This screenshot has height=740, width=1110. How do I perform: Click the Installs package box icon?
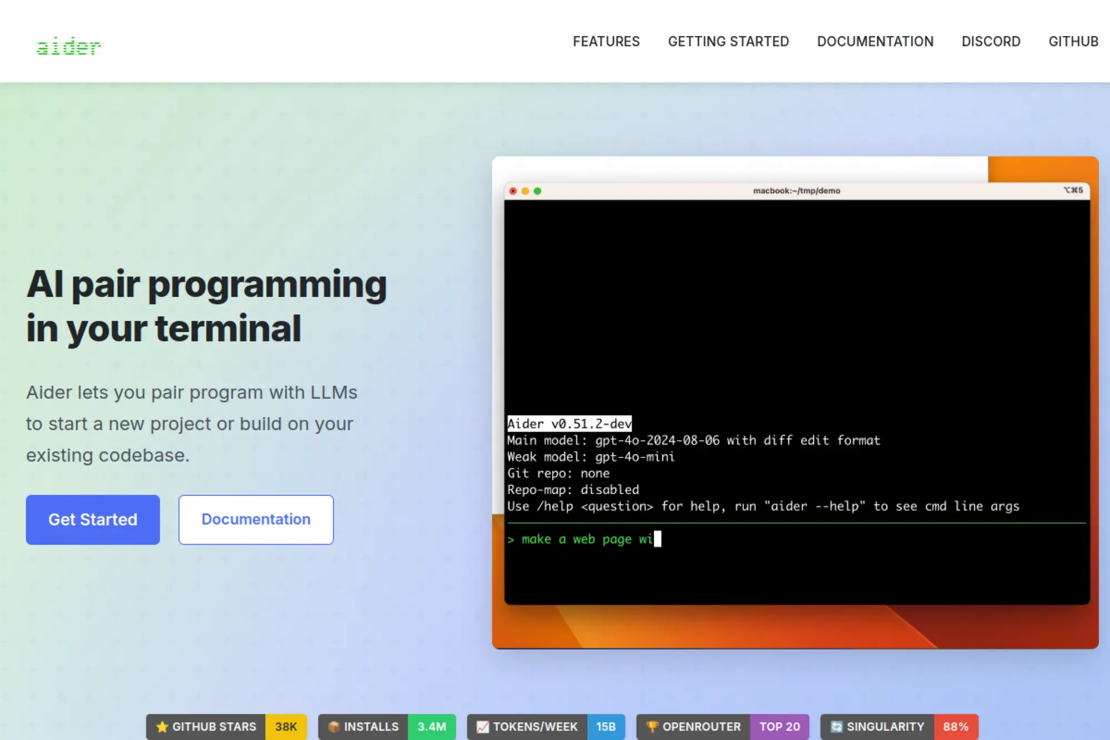point(334,727)
